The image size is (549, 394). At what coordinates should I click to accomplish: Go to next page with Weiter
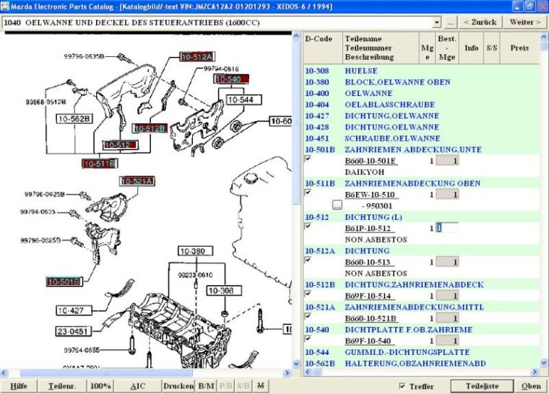pyautogui.click(x=525, y=22)
